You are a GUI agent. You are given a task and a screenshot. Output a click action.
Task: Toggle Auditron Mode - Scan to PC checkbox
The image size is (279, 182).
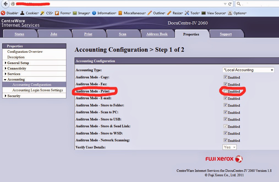225,112
